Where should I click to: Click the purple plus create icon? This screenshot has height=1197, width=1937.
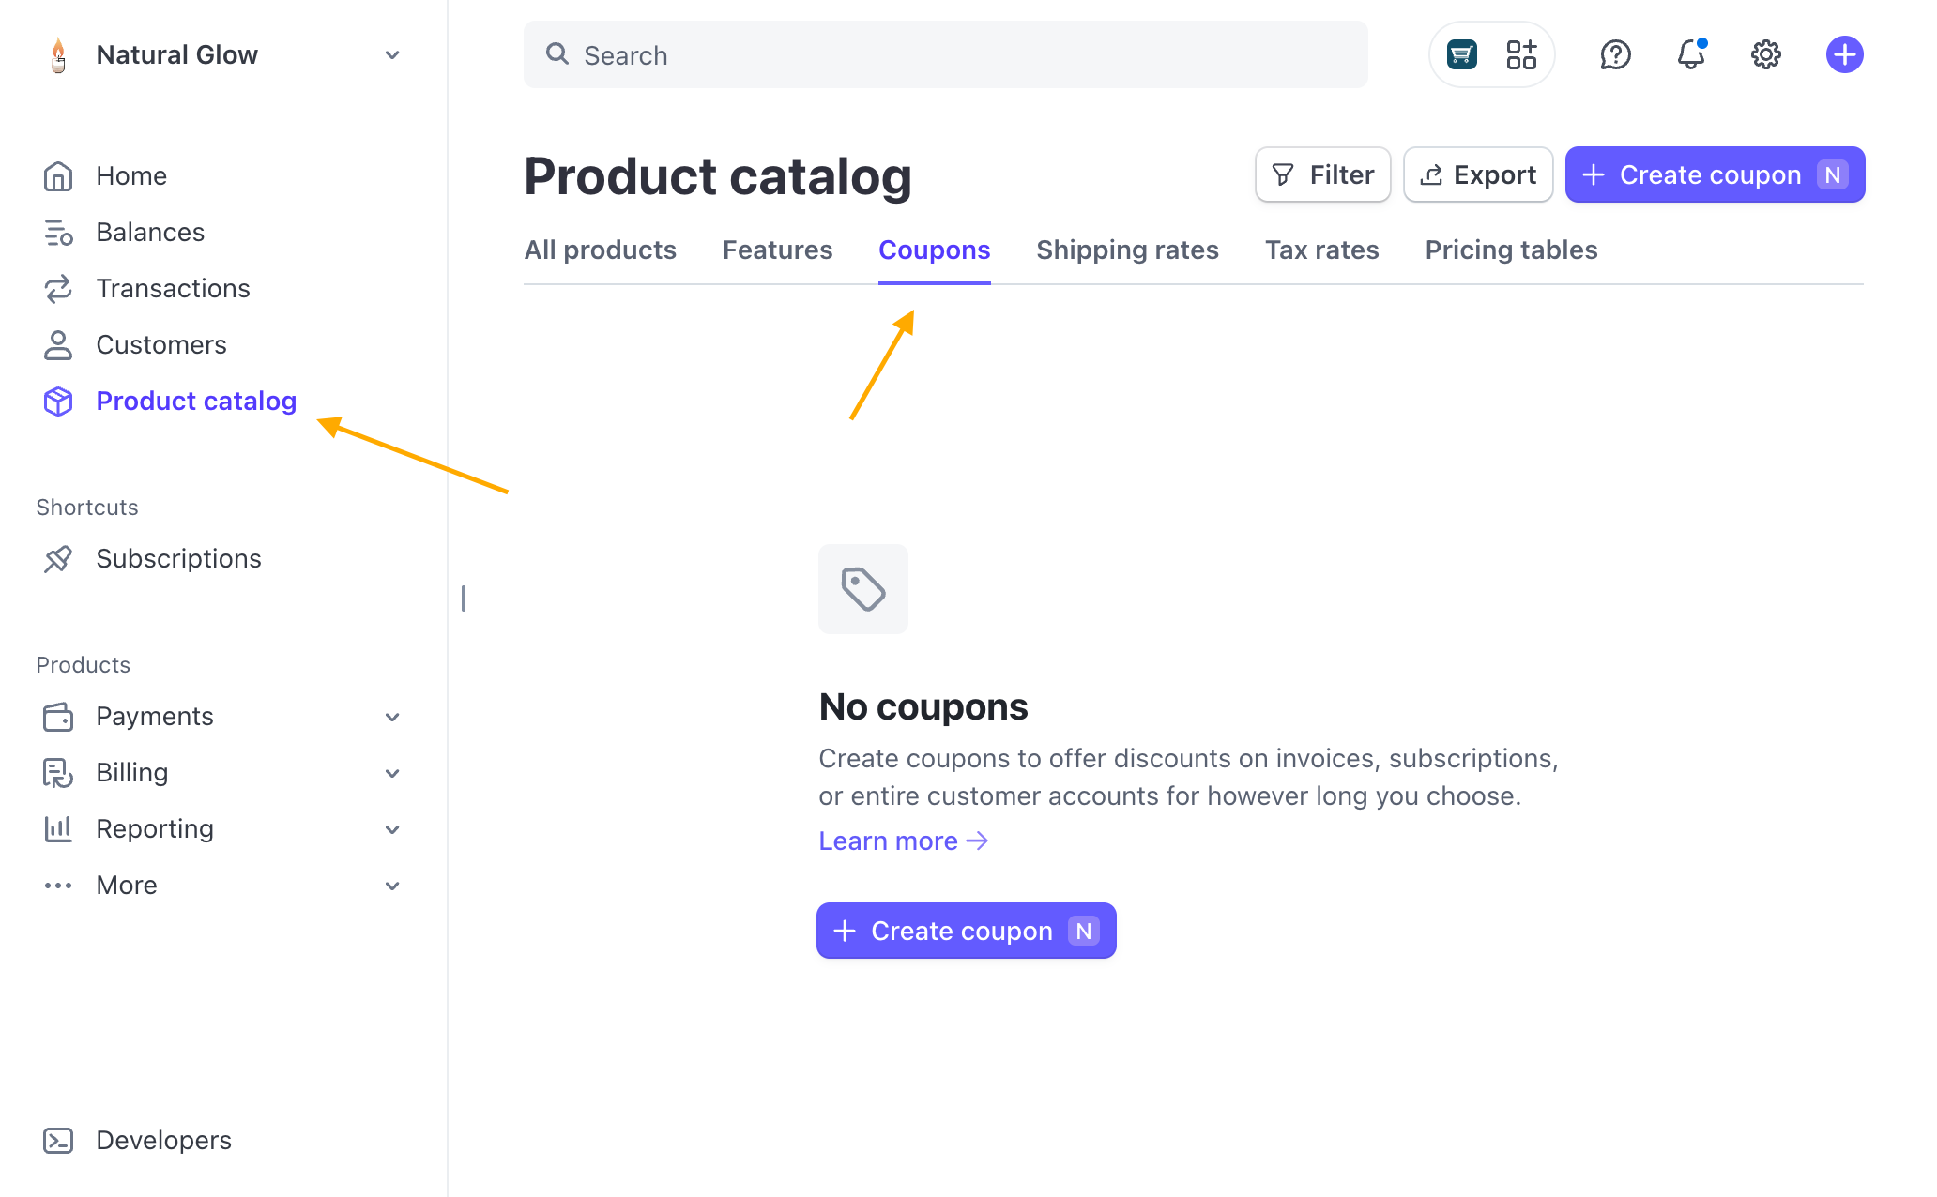[x=1844, y=55]
